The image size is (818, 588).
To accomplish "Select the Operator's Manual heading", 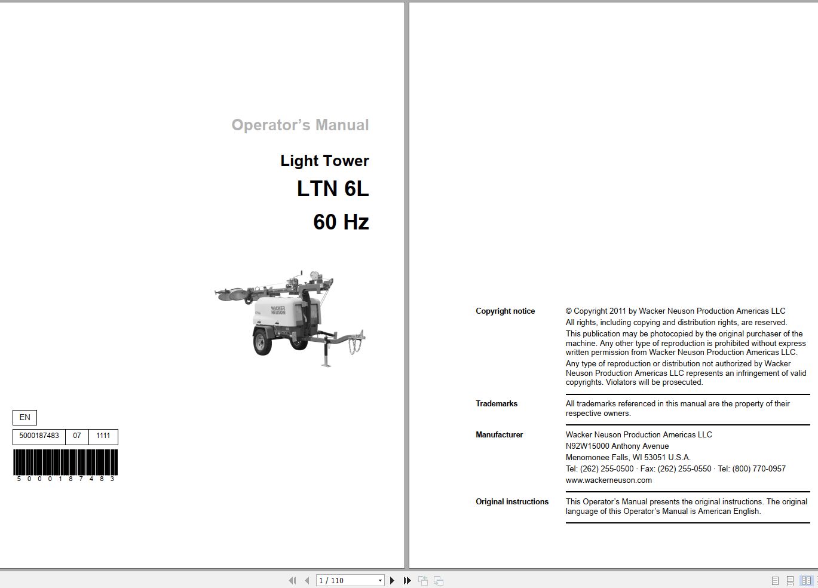I will click(301, 125).
